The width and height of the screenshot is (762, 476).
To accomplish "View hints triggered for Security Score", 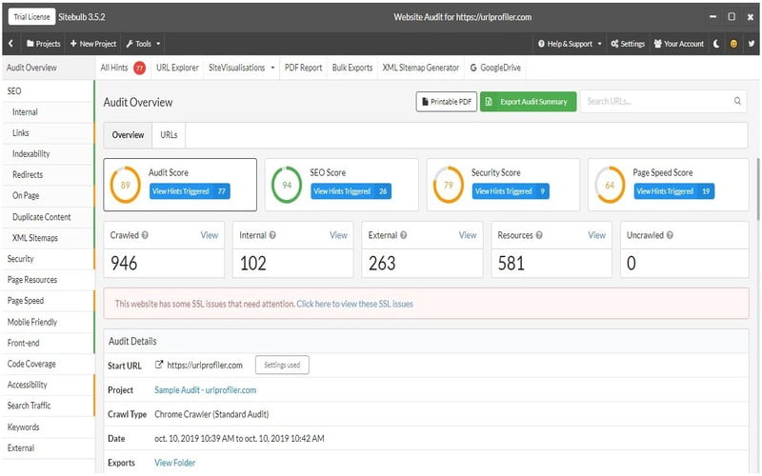I will (511, 191).
